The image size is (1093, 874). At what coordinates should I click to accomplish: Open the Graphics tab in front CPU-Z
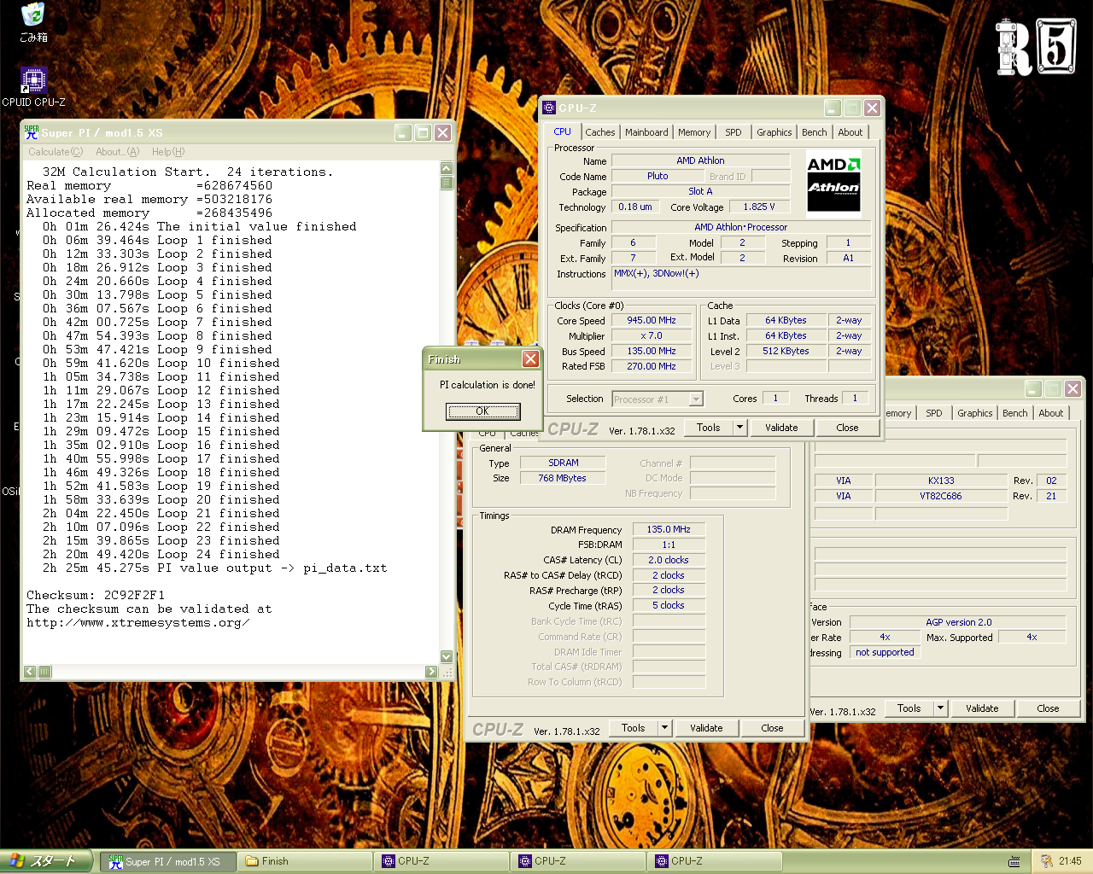point(774,132)
